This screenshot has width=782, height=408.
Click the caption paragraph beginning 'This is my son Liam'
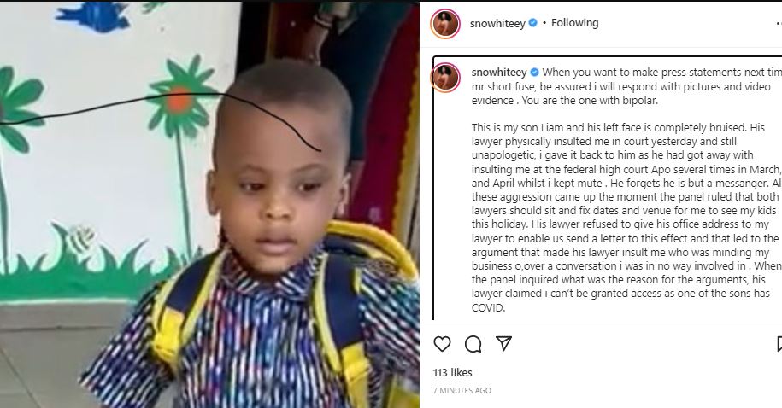627,217
